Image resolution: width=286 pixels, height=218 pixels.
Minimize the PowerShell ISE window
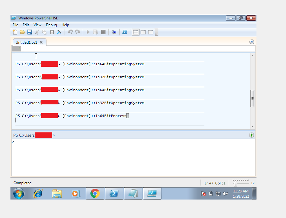coord(231,18)
